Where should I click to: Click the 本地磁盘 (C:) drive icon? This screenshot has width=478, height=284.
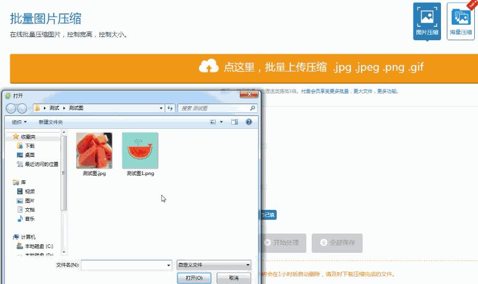tap(20, 246)
